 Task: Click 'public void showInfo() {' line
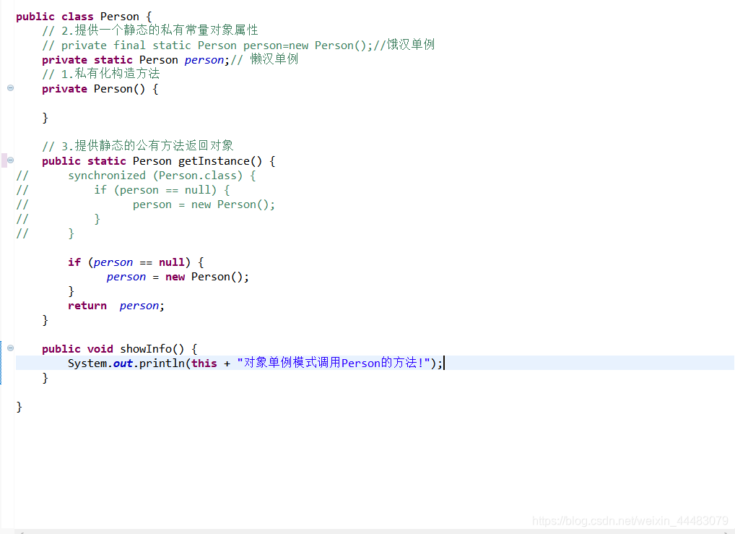click(x=120, y=349)
